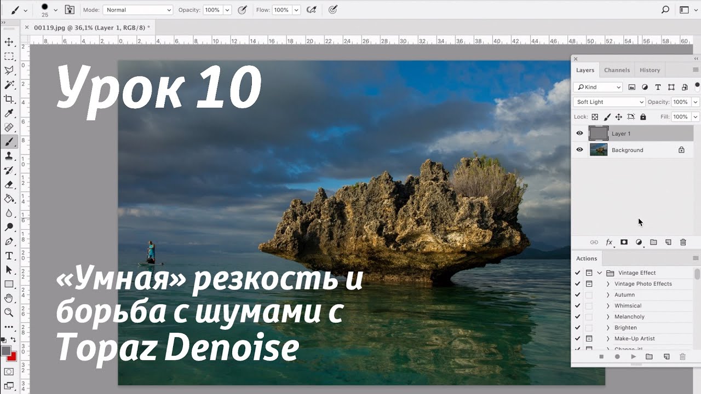Toggle lock all padlock in Lock row
This screenshot has width=701, height=394.
click(x=643, y=117)
